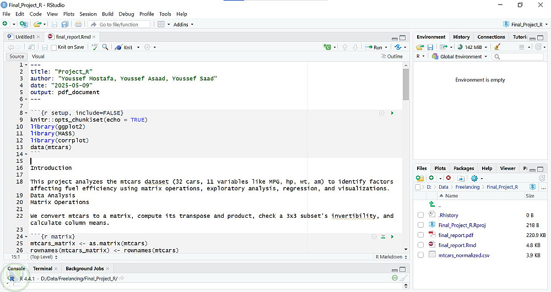Viewport: 551px width, 292px height.
Task: Switch to the Packages tab
Action: click(463, 168)
